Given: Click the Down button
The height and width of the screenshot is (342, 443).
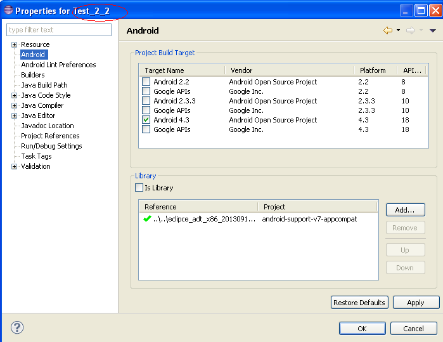Looking at the screenshot, I should click(405, 268).
